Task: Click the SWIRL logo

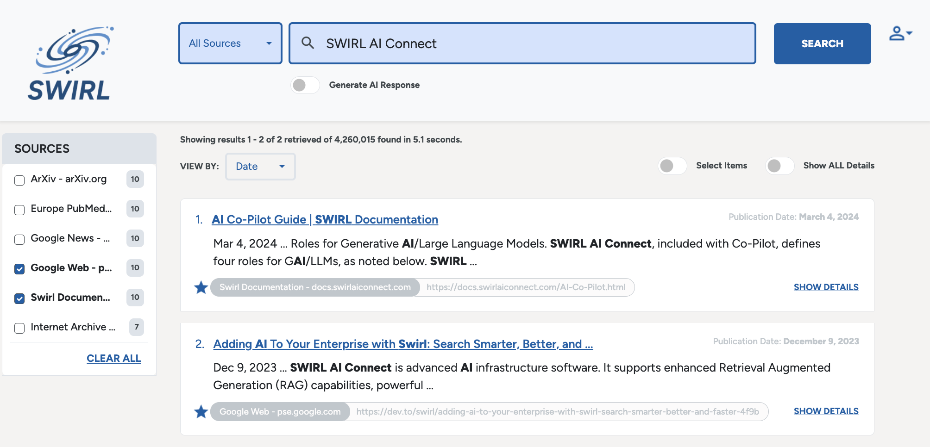Action: (x=70, y=63)
